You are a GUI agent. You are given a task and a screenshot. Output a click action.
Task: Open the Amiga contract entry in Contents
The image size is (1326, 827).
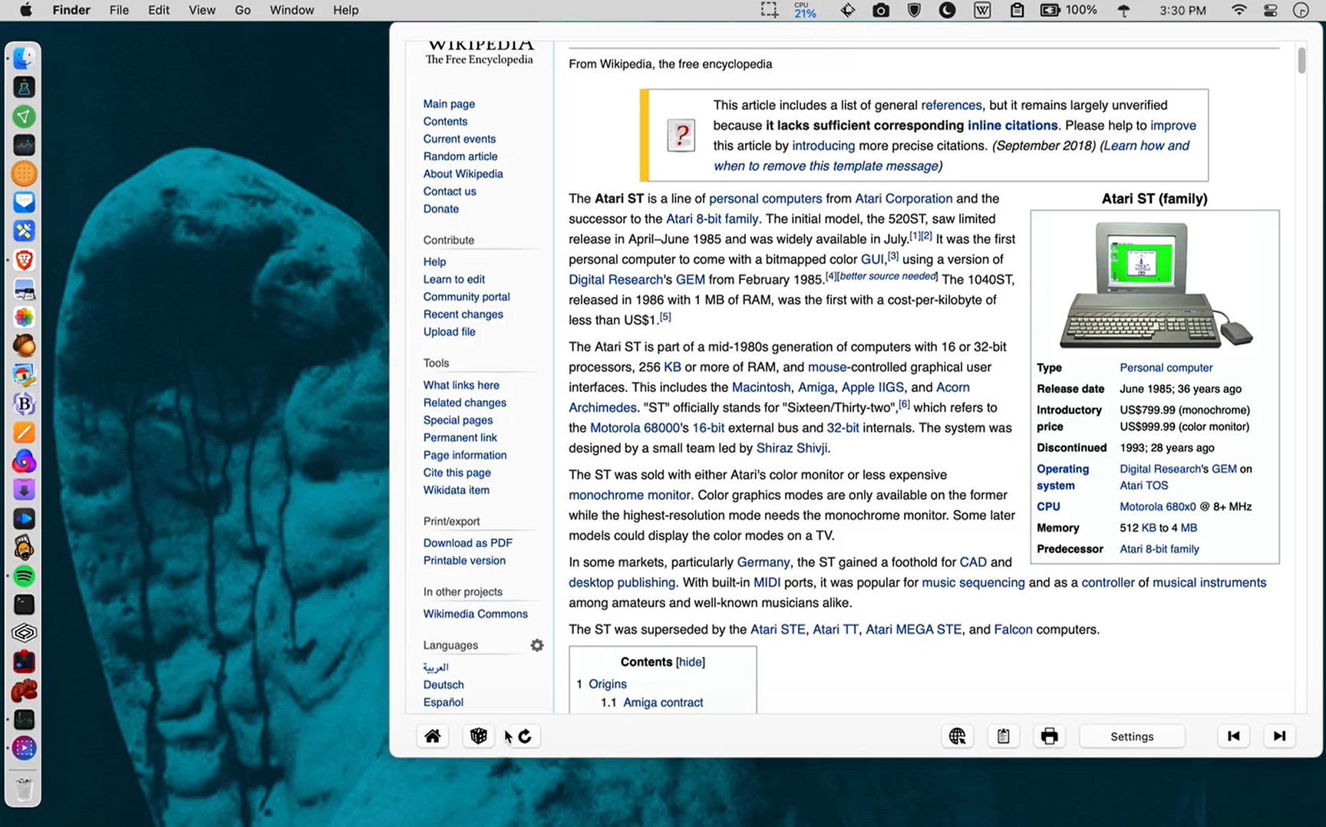pos(663,703)
